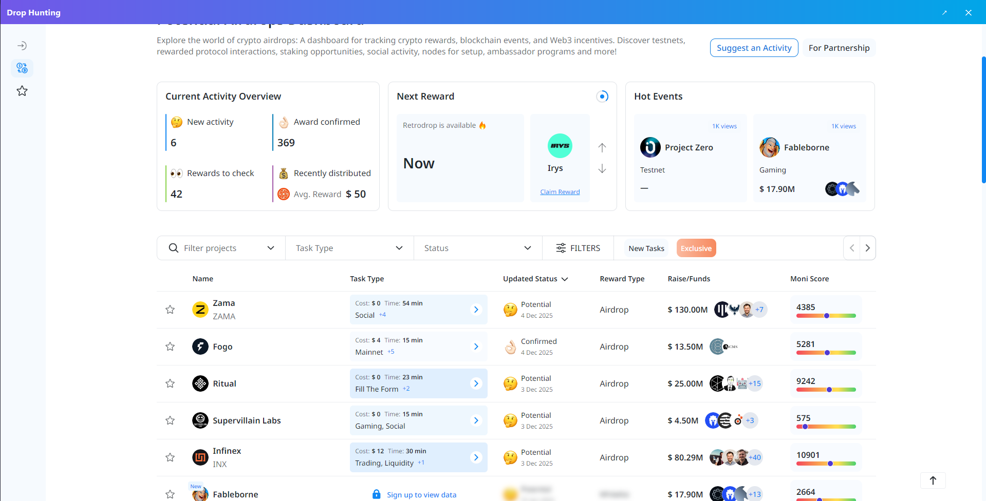The image size is (986, 501).
Task: Click the Infinex Moni Score slider bar
Action: [826, 464]
